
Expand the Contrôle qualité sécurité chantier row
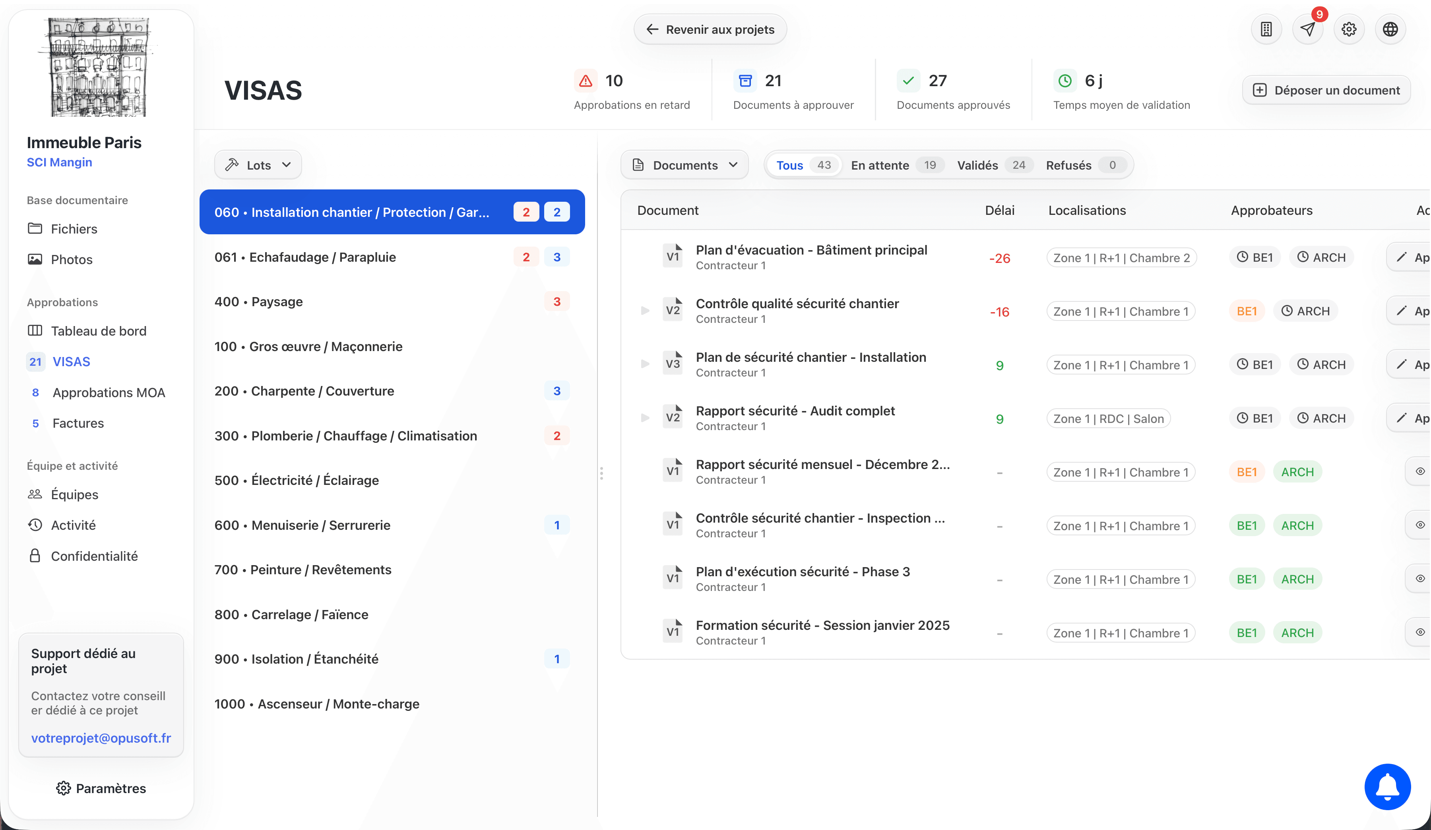pyautogui.click(x=645, y=311)
